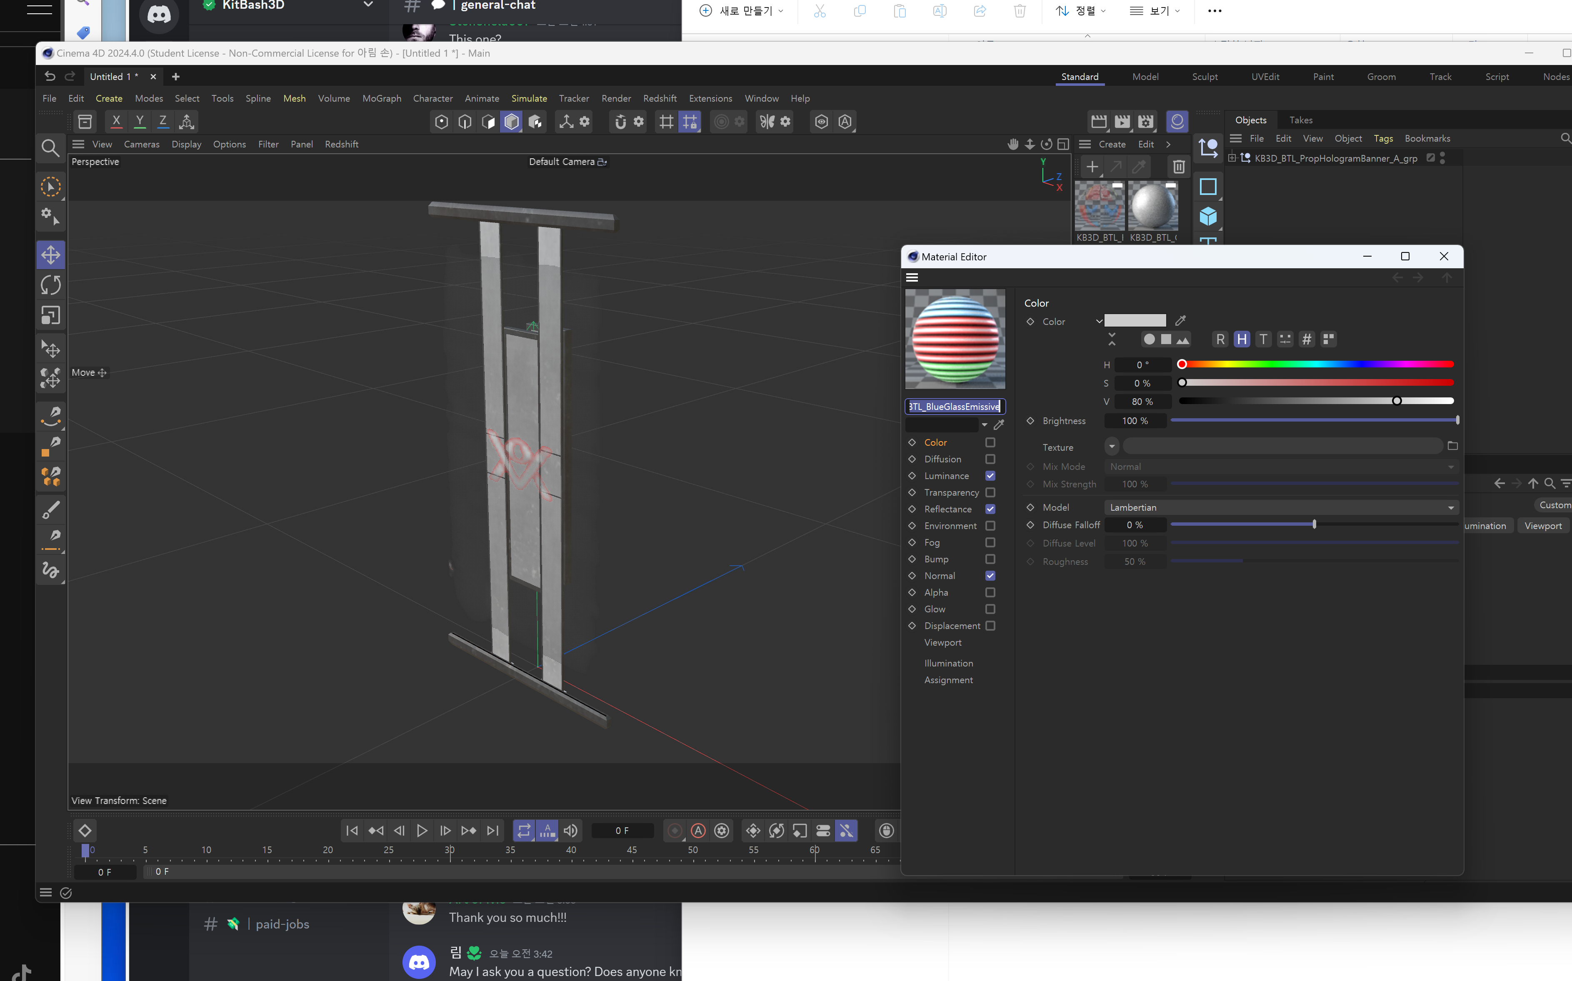Enable the Bump channel checkbox
Viewport: 1572px width, 981px height.
990,559
